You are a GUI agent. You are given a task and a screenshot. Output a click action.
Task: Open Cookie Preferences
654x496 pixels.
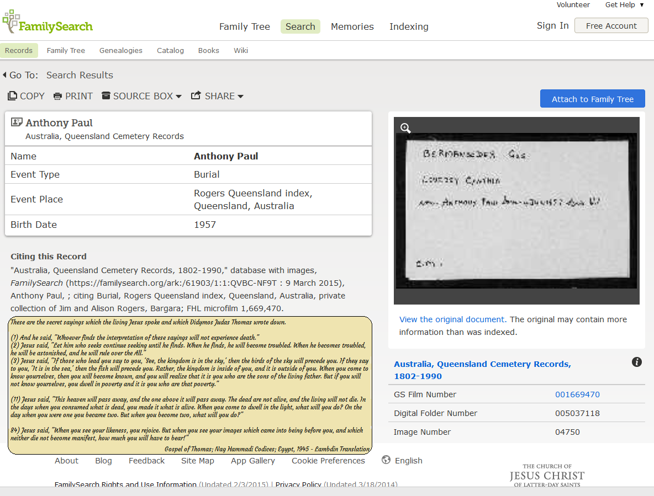[328, 461]
